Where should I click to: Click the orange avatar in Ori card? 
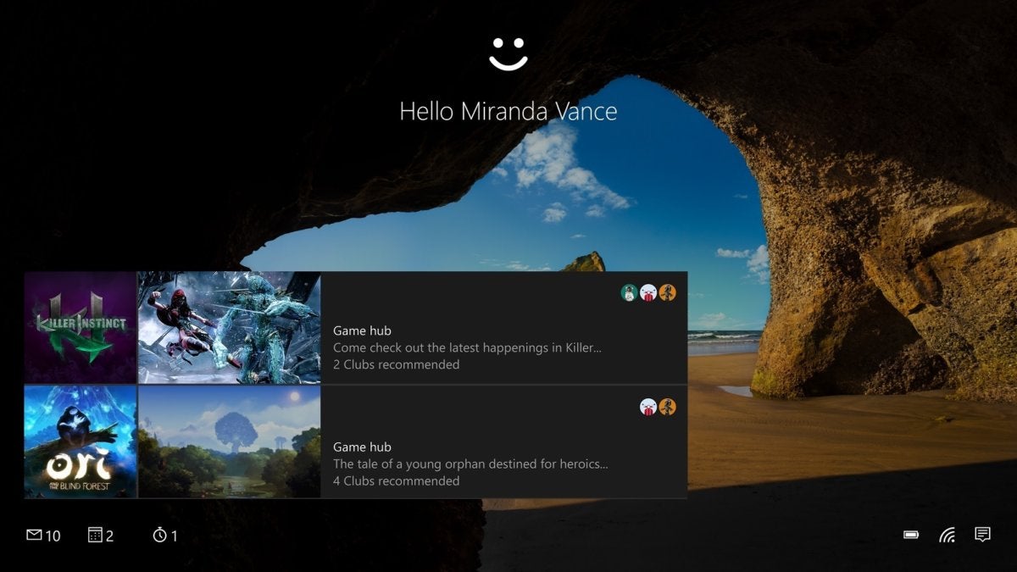668,407
